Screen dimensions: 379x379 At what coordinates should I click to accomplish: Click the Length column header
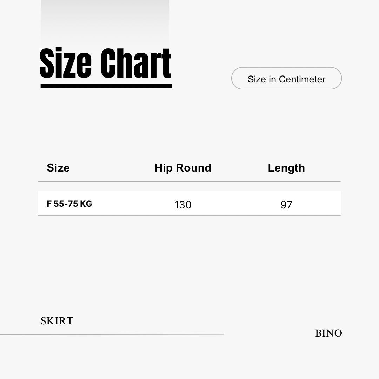(286, 168)
